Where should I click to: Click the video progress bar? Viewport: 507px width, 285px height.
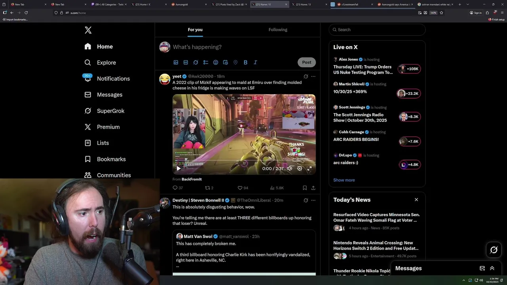244,161
